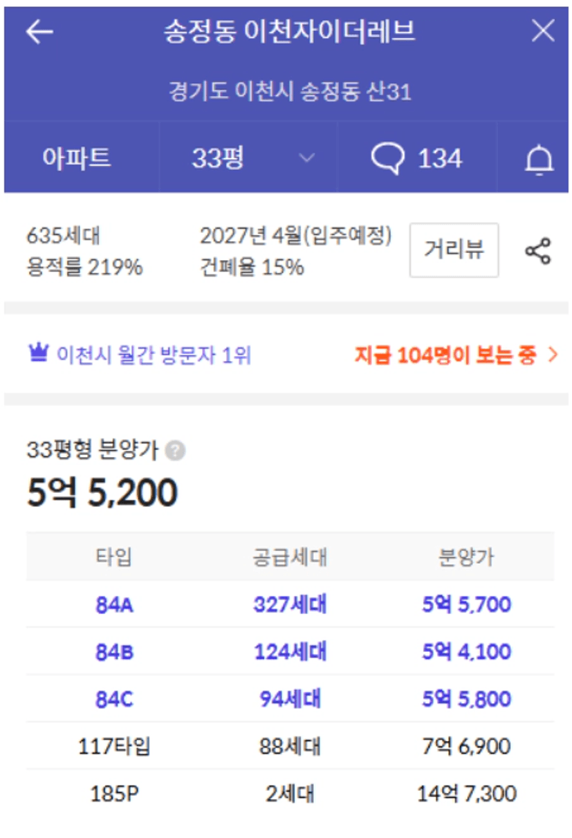Select the 아파트 tab

coord(77,158)
